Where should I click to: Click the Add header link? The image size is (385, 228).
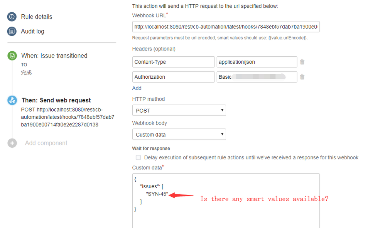pyautogui.click(x=137, y=88)
